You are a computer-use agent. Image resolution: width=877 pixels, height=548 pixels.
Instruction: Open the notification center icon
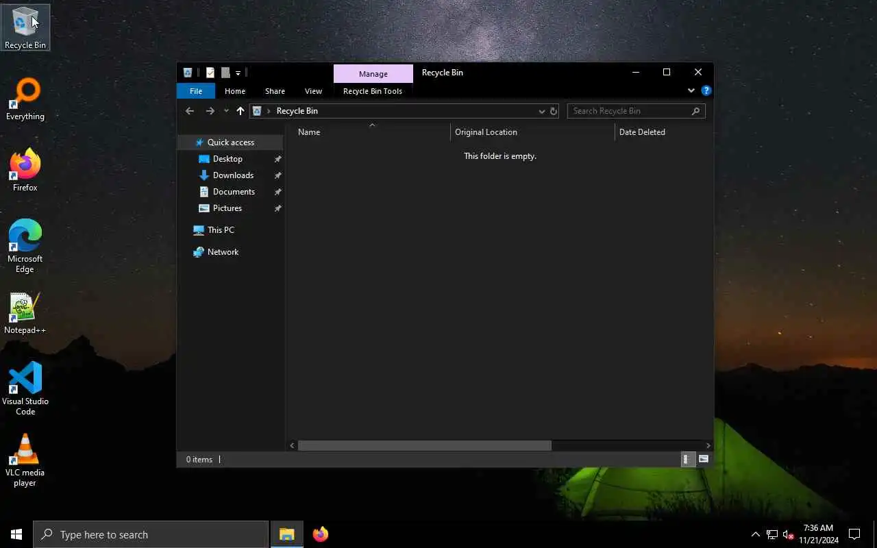854,534
